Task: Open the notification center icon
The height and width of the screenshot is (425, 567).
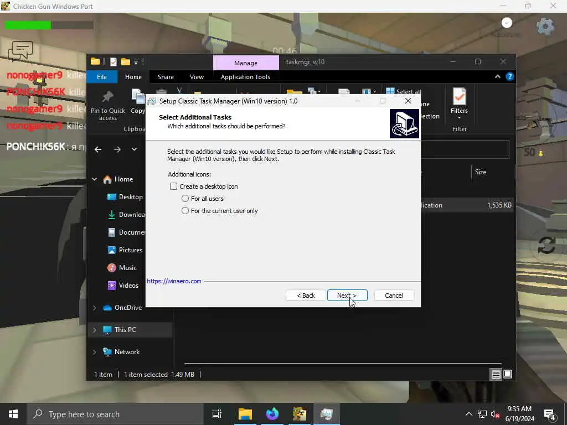Action: [x=550, y=414]
